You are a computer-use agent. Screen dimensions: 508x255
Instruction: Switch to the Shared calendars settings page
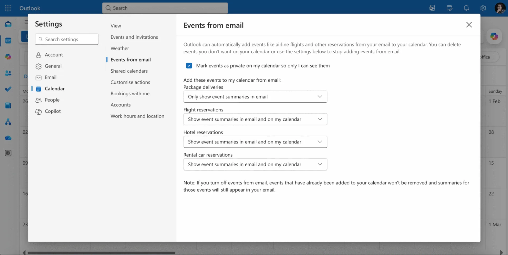point(129,71)
